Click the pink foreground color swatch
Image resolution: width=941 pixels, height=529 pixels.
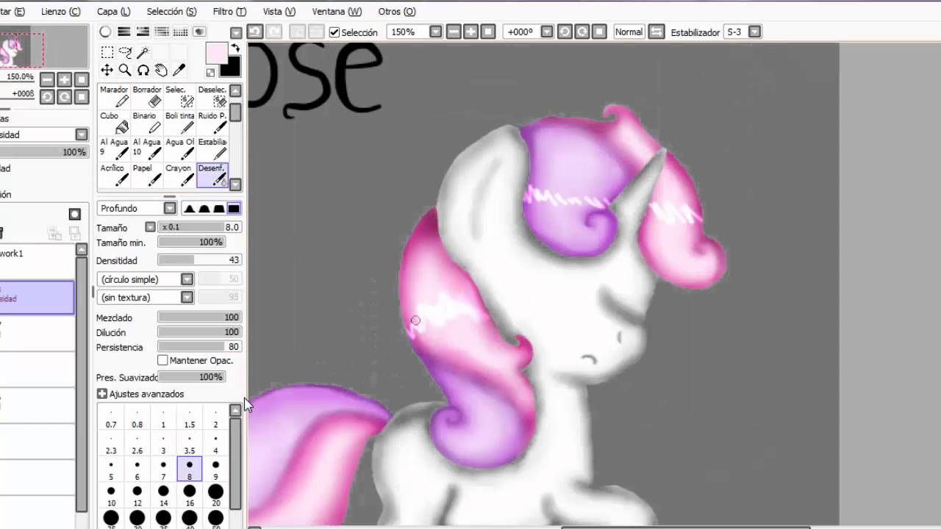(216, 54)
